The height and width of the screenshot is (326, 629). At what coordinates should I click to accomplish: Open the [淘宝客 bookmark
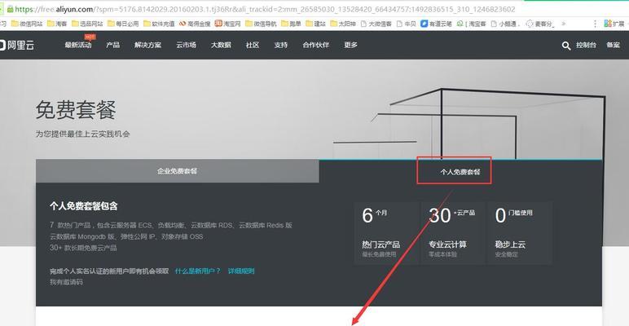coord(472,24)
